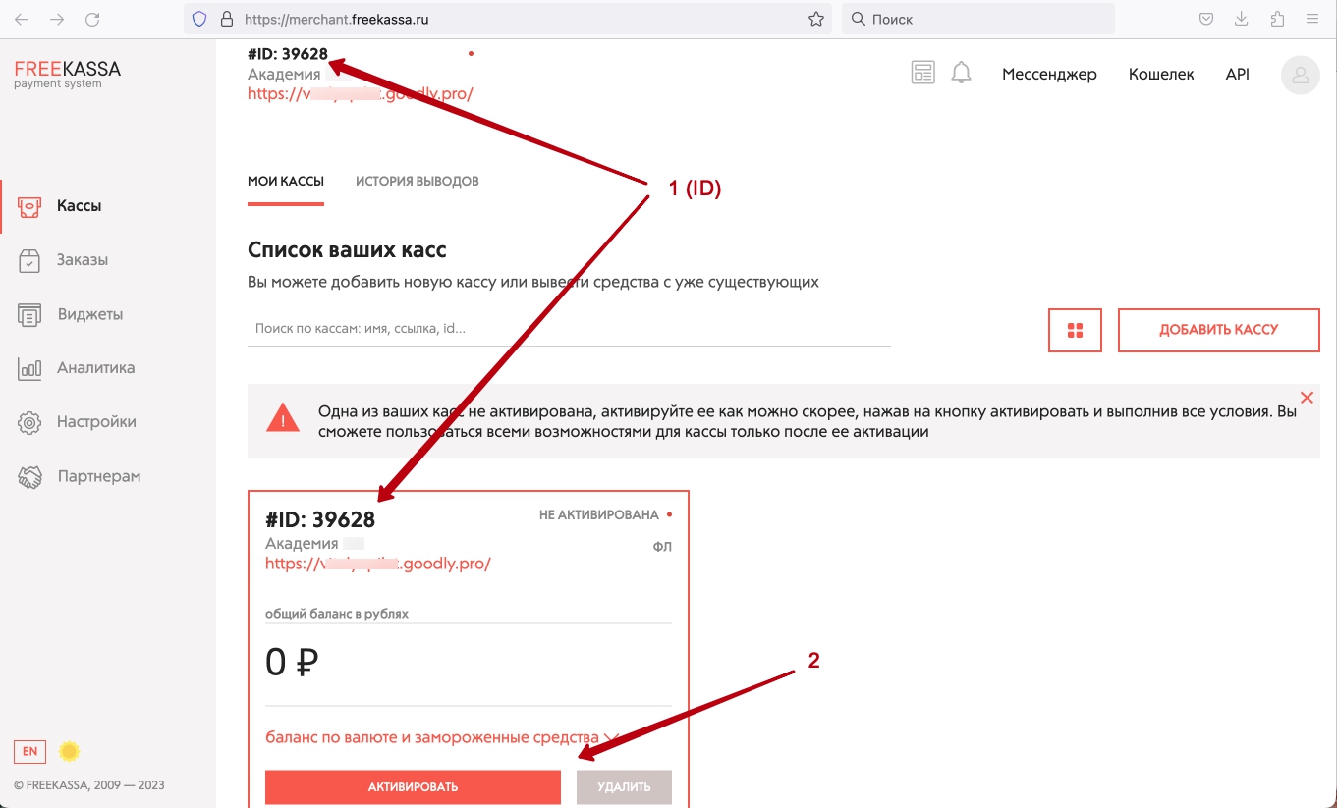Viewport: 1337px width, 808px height.
Task: Click the Pocket save icon
Action: 1206,19
